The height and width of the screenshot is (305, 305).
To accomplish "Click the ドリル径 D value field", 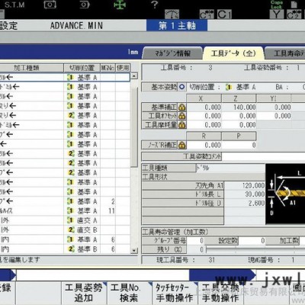I will [245, 204].
